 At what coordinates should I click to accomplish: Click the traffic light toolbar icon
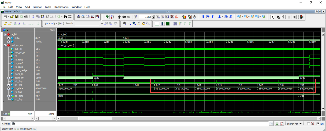(302, 17)
